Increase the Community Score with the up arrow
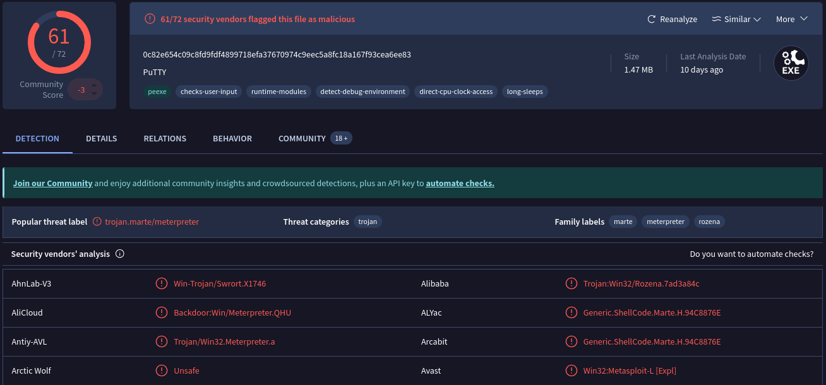The width and height of the screenshot is (826, 385). [x=93, y=85]
